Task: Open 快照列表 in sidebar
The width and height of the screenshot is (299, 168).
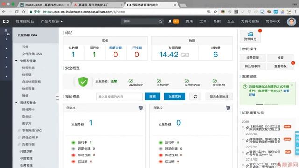Action: 28,68
